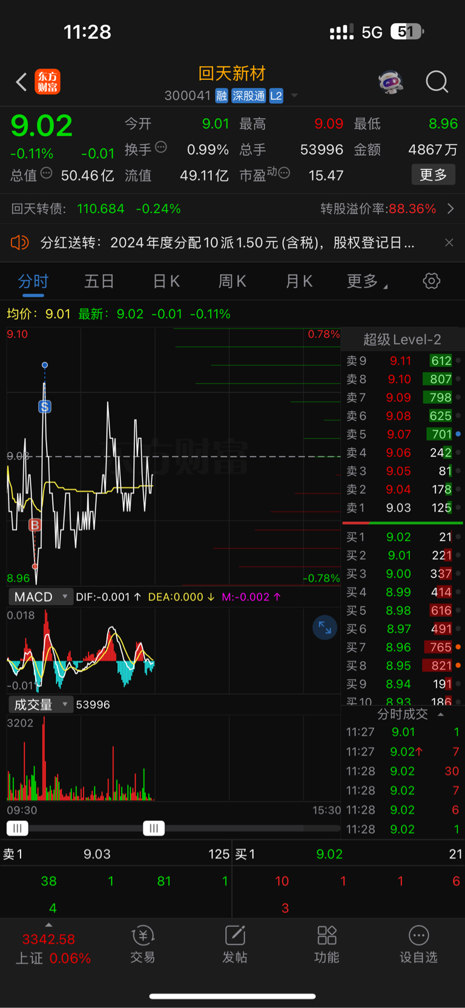Read the 分红送转 dividend announcement

[x=228, y=243]
